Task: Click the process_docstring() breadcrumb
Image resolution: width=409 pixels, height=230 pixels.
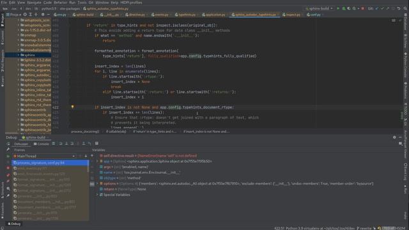Action: [x=85, y=132]
